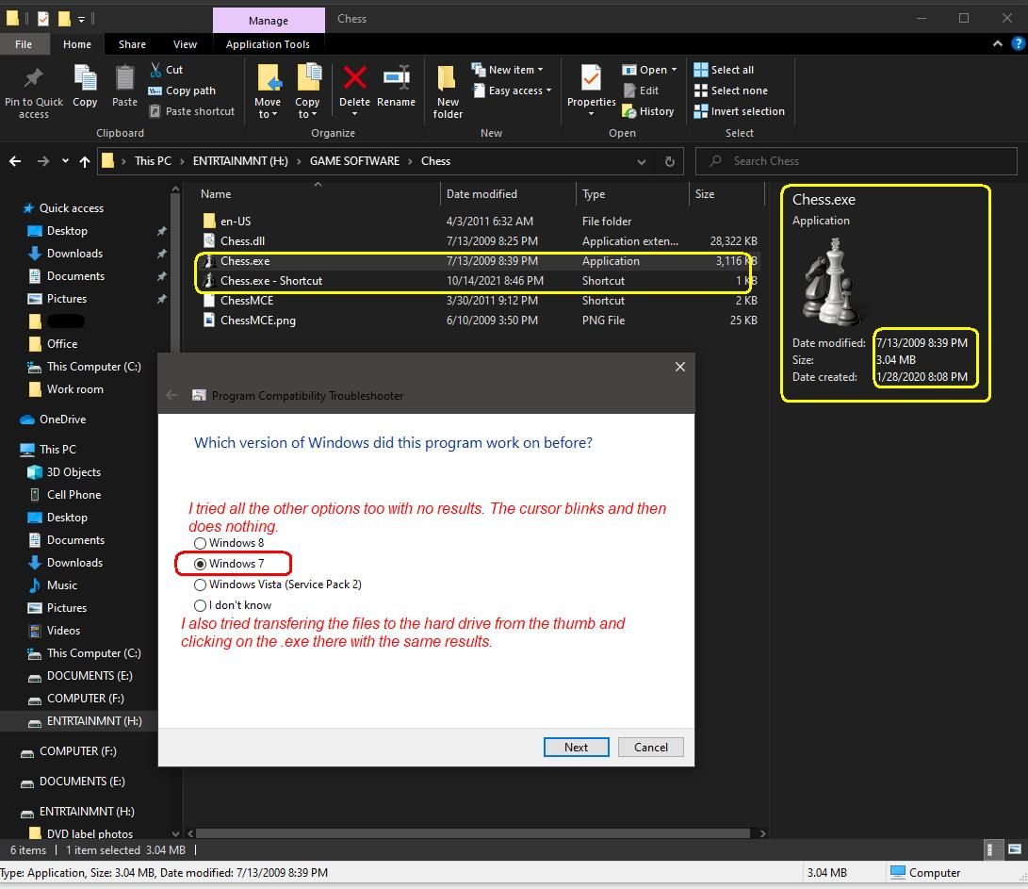Click the red Delete icon
This screenshot has width=1028, height=889.
354,78
